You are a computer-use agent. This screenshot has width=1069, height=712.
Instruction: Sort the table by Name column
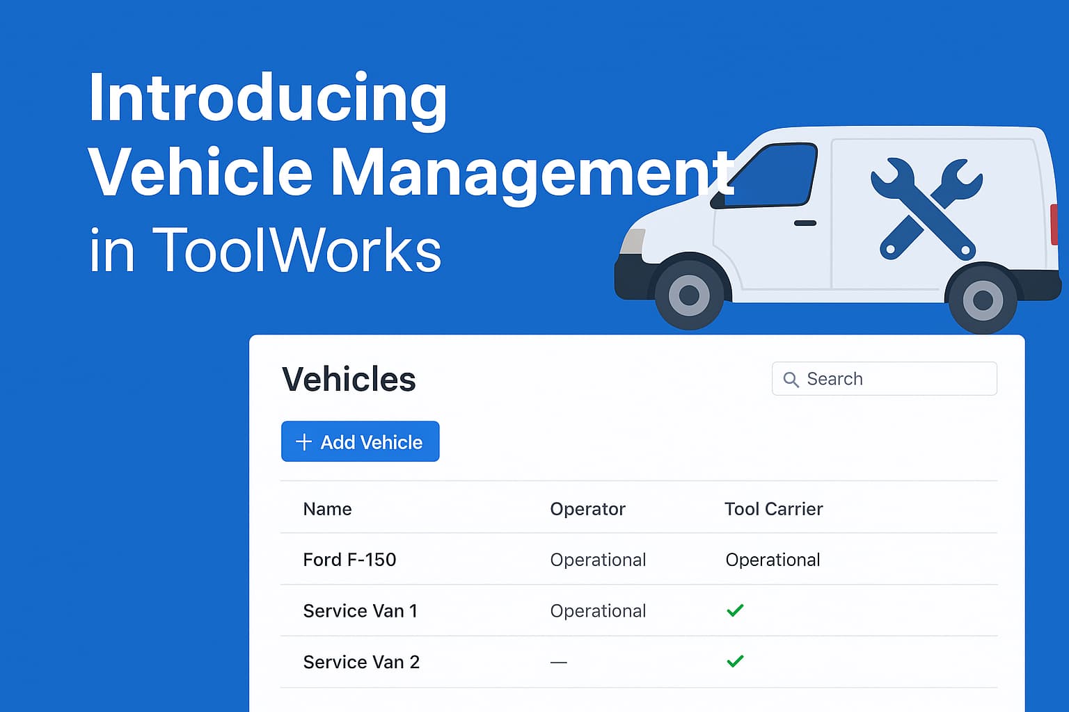327,508
